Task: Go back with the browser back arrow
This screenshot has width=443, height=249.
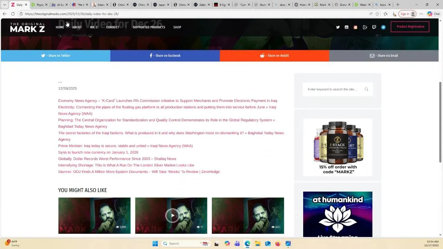Action: point(4,14)
